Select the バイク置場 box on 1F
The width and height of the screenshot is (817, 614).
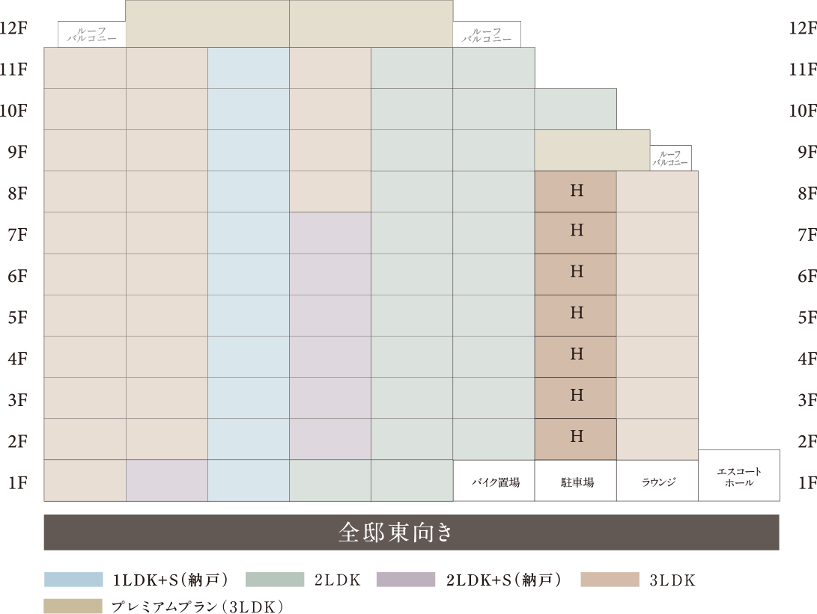(494, 481)
